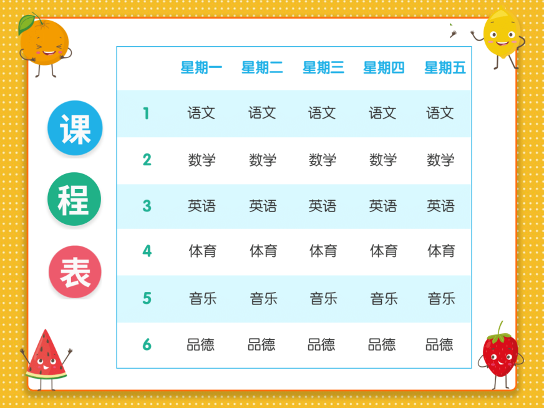Switch to the 星期四 tab
Image resolution: width=544 pixels, height=408 pixels.
[382, 68]
